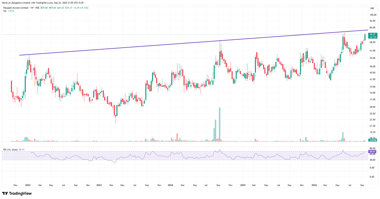The height and width of the screenshot is (199, 380).
Task: Click the purple 69.41 RSI value tag
Action: tap(372, 152)
